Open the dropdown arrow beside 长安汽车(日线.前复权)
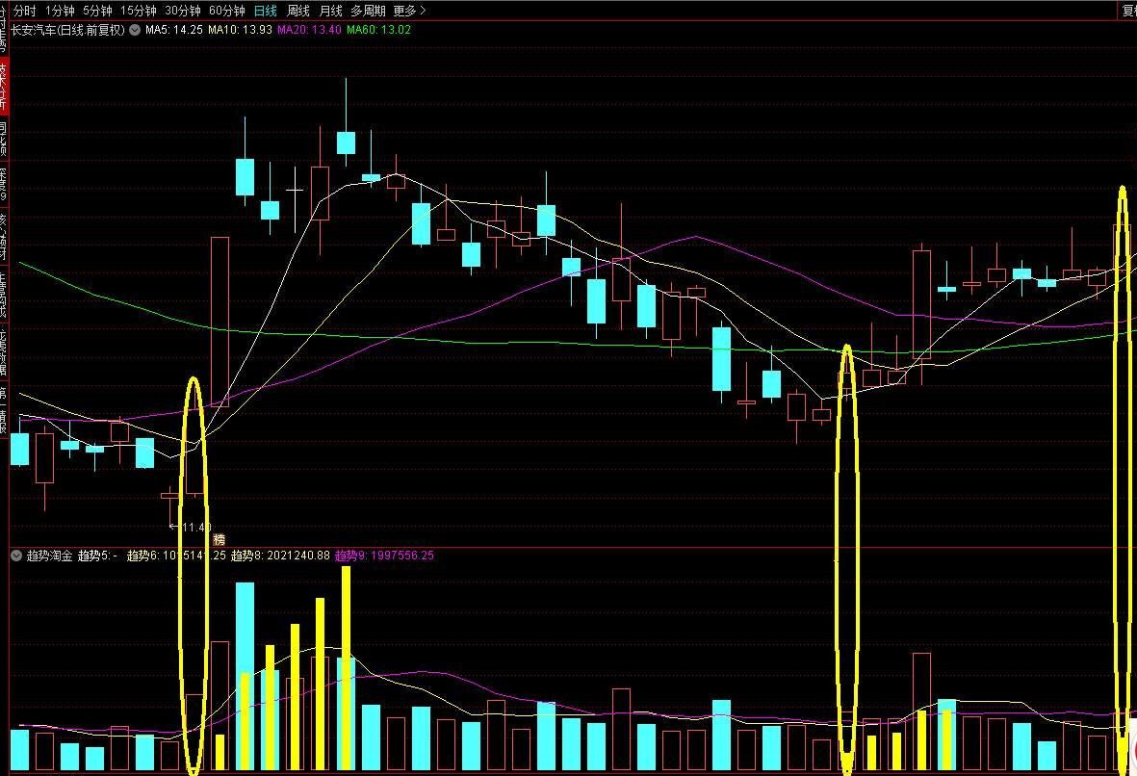The width and height of the screenshot is (1137, 776). point(135,30)
